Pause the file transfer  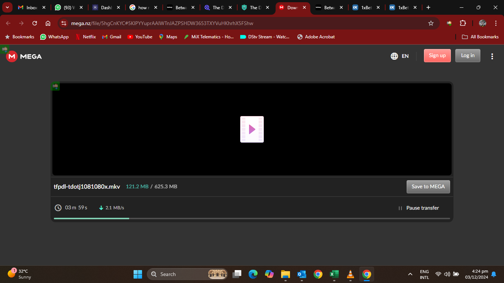click(418, 208)
